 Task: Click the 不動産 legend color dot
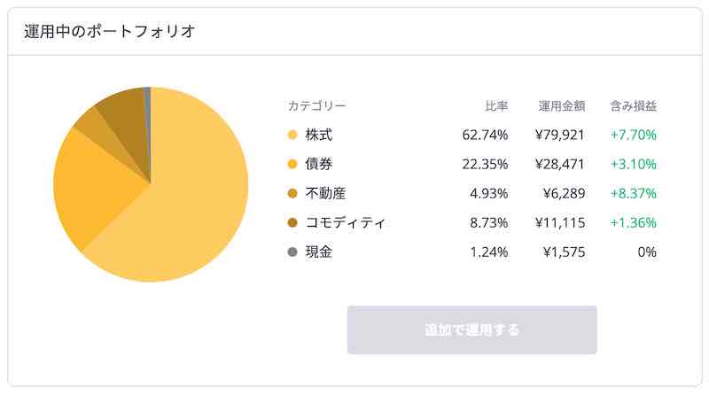click(x=292, y=193)
